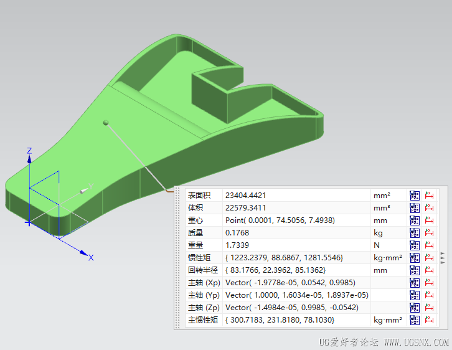Click the red dimension icon in the 重心 row
Viewport: 452px width, 350px height.
pyautogui.click(x=429, y=220)
